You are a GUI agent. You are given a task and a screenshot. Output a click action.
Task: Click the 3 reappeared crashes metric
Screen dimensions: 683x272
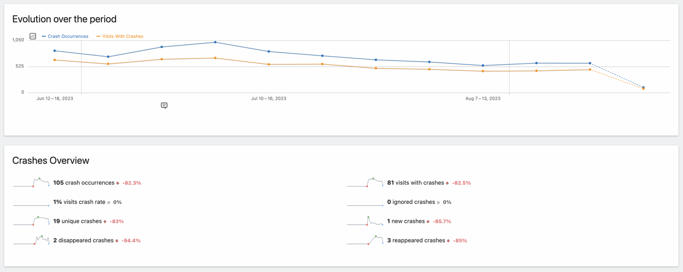tap(416, 241)
